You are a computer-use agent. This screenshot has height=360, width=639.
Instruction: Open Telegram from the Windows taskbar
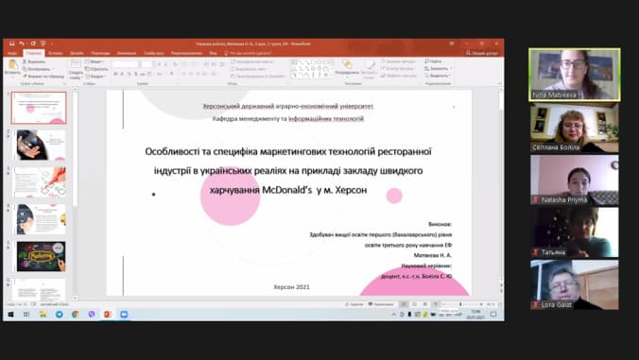click(x=60, y=314)
